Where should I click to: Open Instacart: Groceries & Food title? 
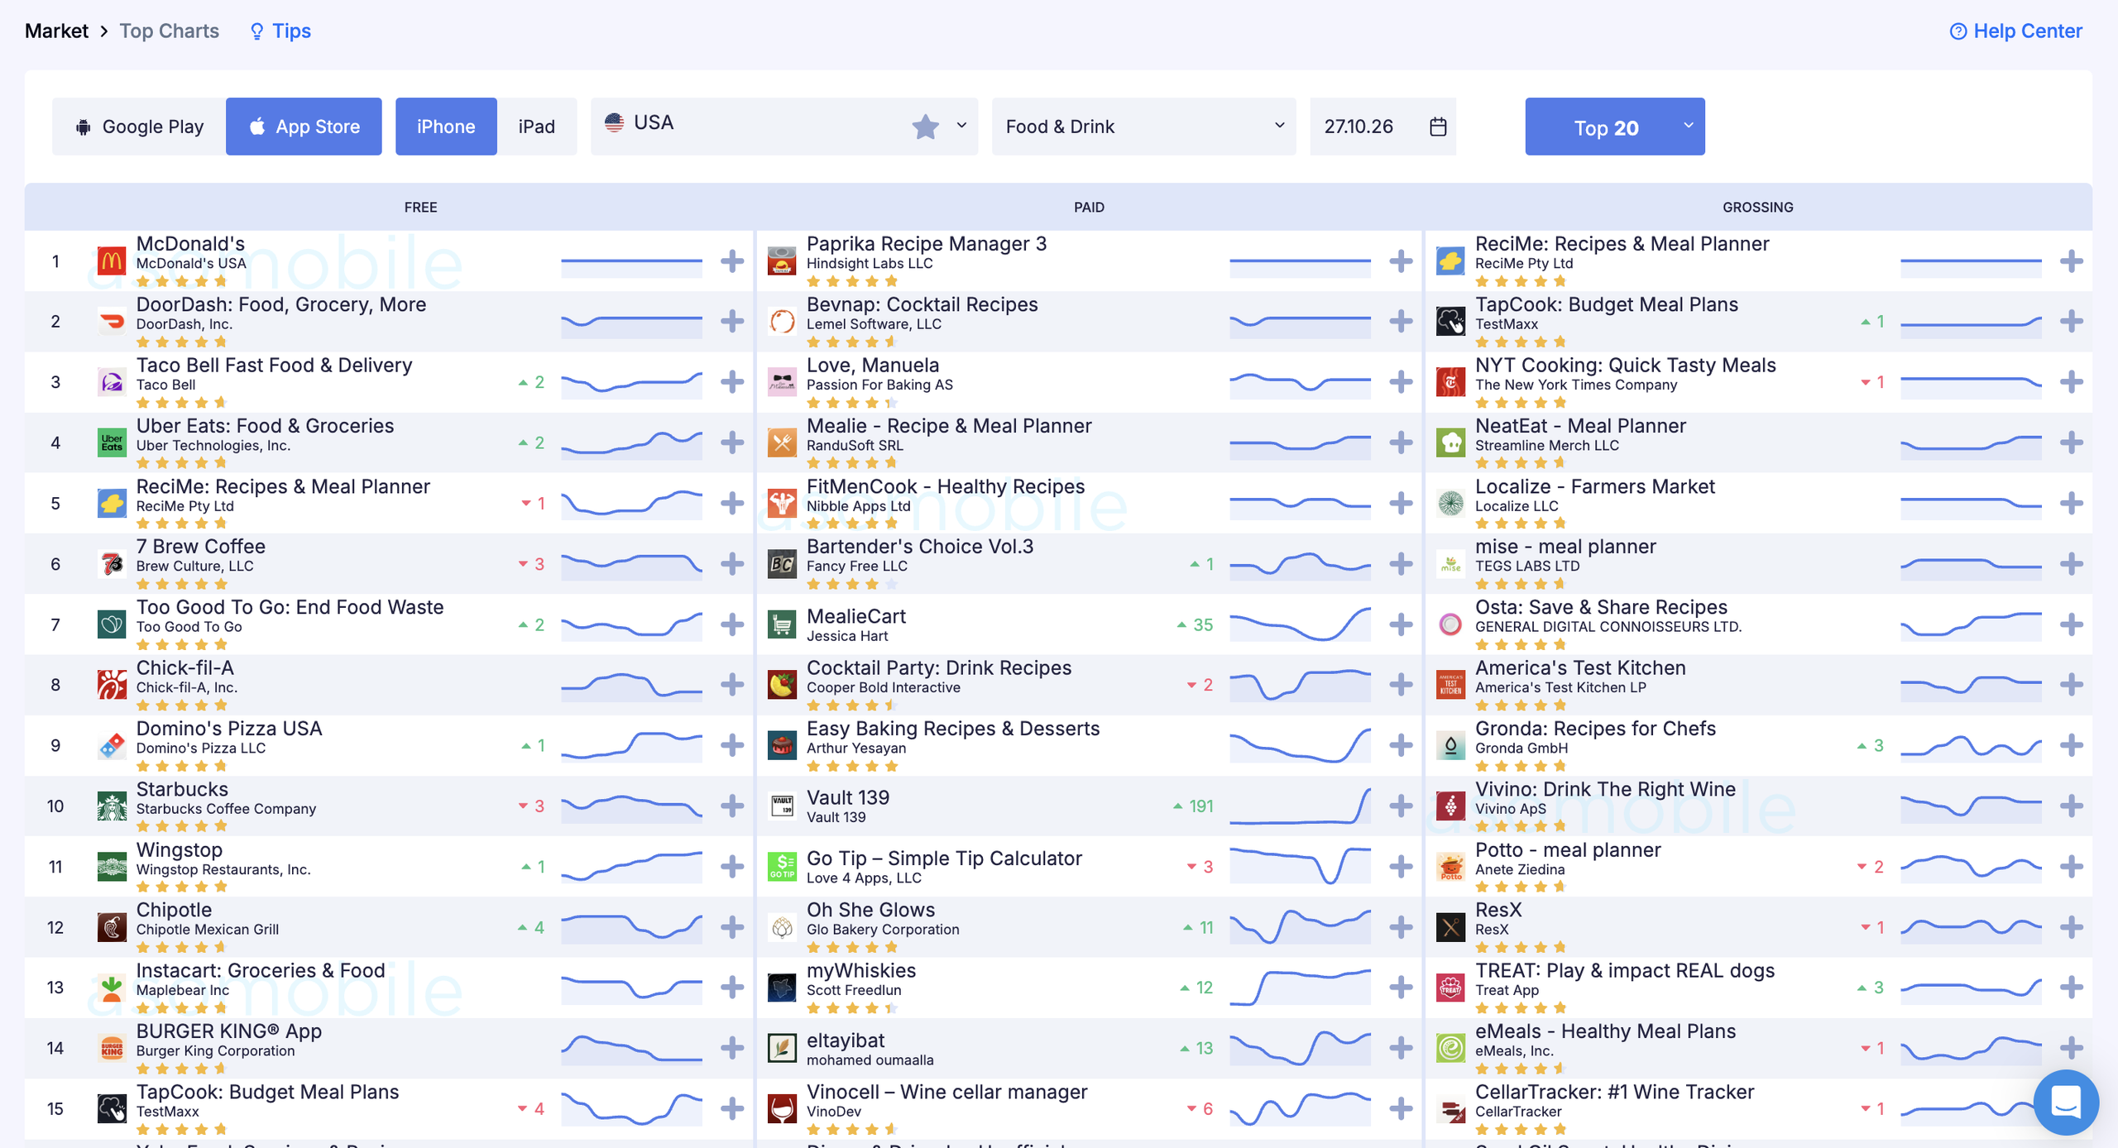tap(261, 970)
